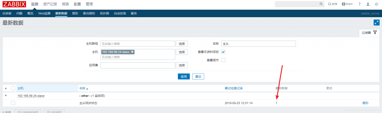Screen dimensions: 382x113
Task: Uncheck the 查看无资料项目 checkbox
Action: coord(223,52)
